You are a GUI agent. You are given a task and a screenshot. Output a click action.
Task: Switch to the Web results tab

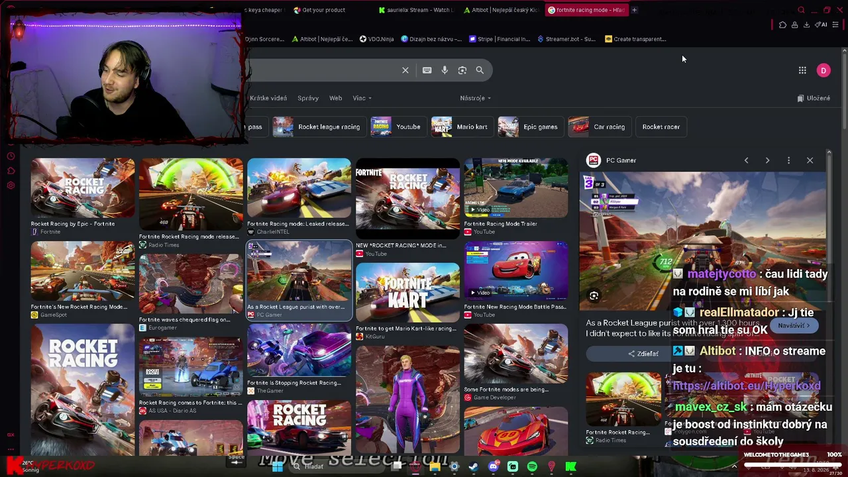336,98
